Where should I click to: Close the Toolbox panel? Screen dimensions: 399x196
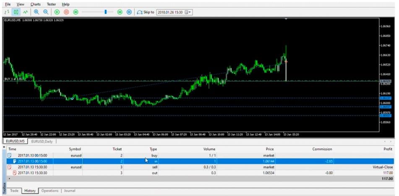5,147
